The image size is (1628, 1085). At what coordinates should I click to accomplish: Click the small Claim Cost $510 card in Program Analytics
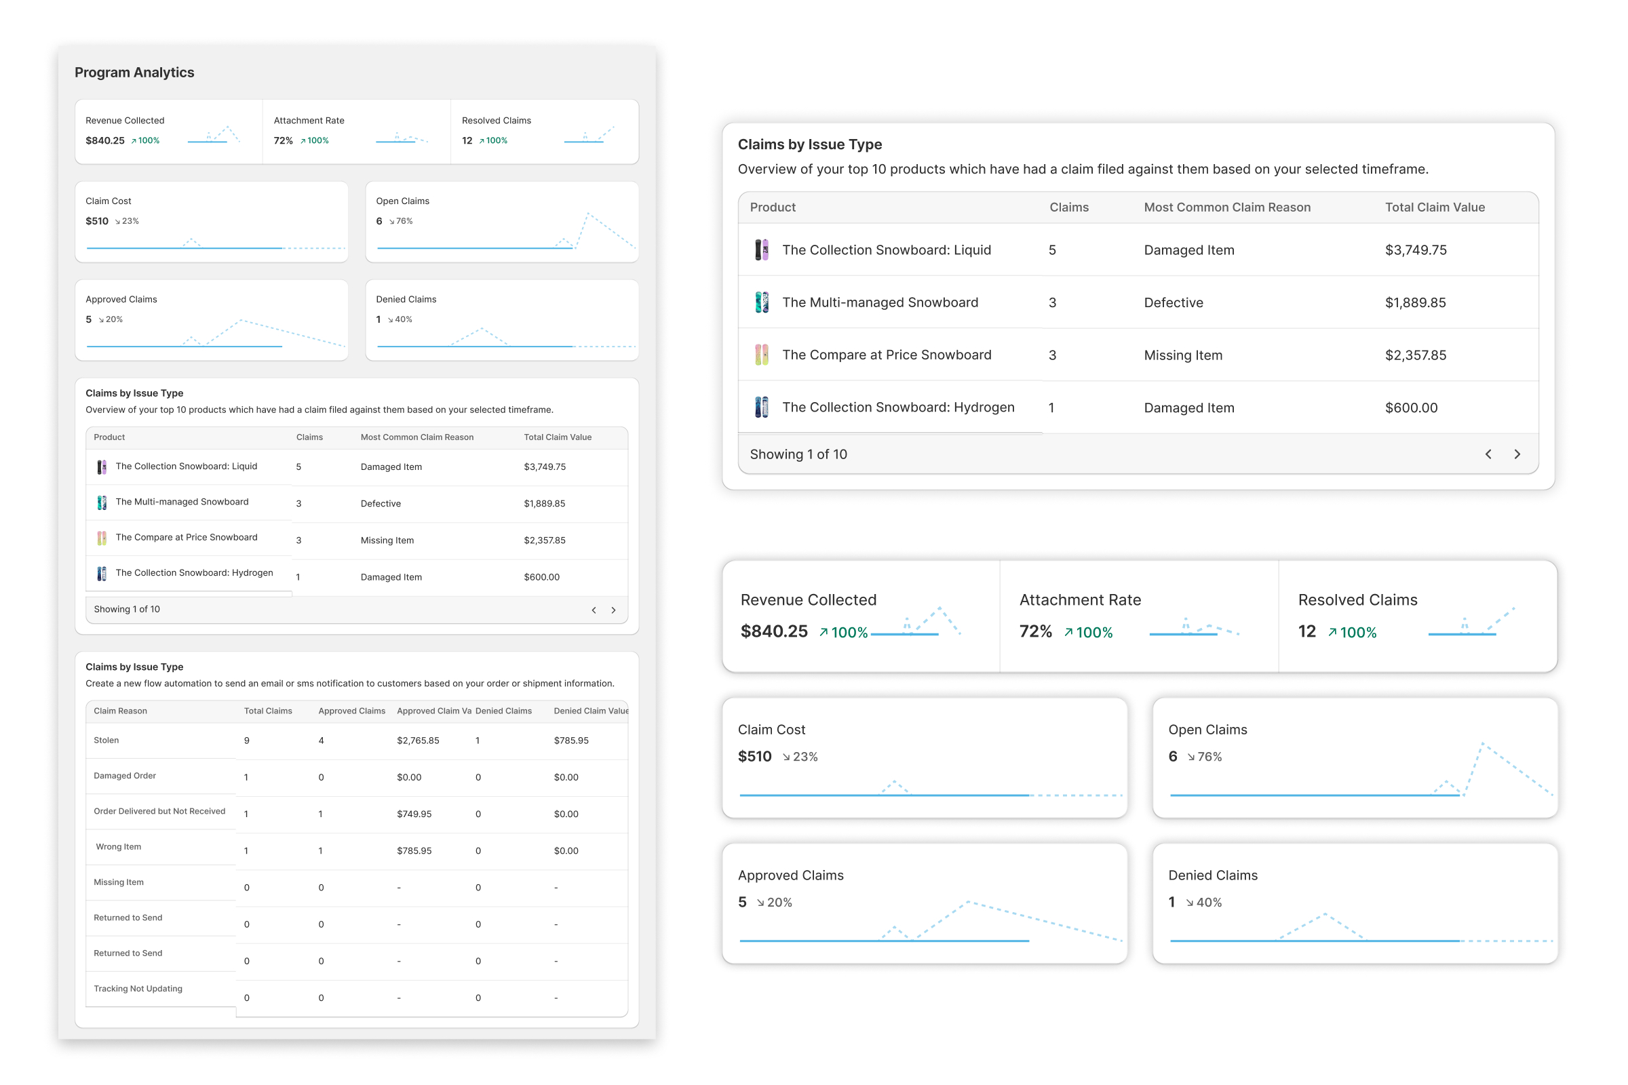point(211,222)
